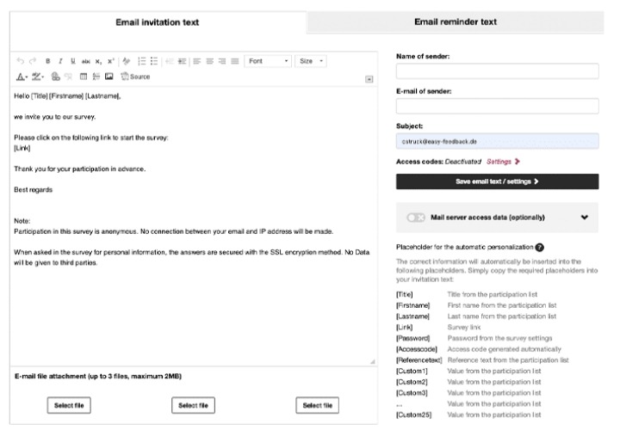
Task: Enable the Mail server access data switch
Action: coord(416,218)
